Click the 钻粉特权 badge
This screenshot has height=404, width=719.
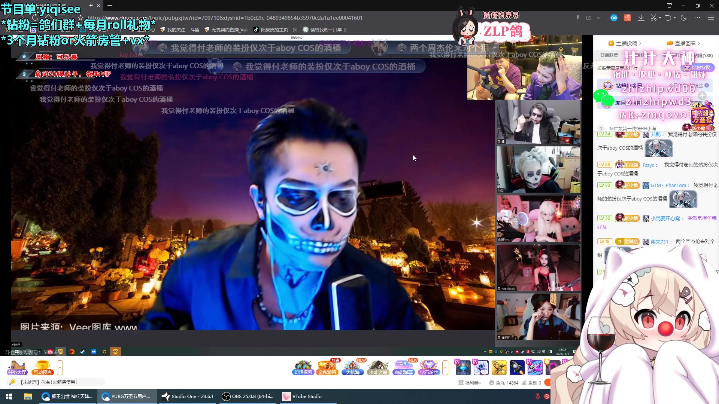click(x=698, y=67)
